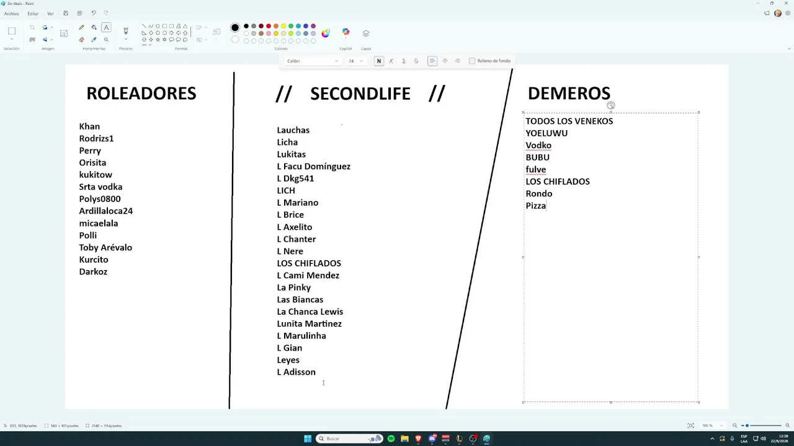The height and width of the screenshot is (446, 794).
Task: Select Color 2 white secondary swatch
Action: coord(235,40)
